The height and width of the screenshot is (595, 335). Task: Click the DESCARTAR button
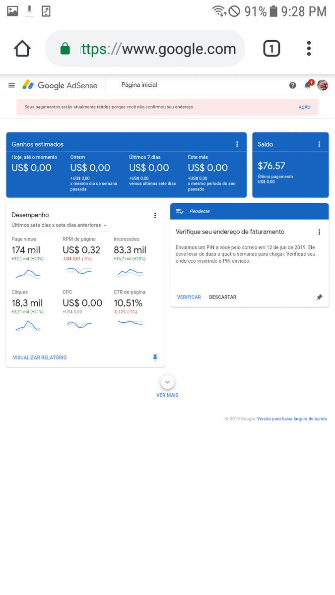(x=223, y=297)
